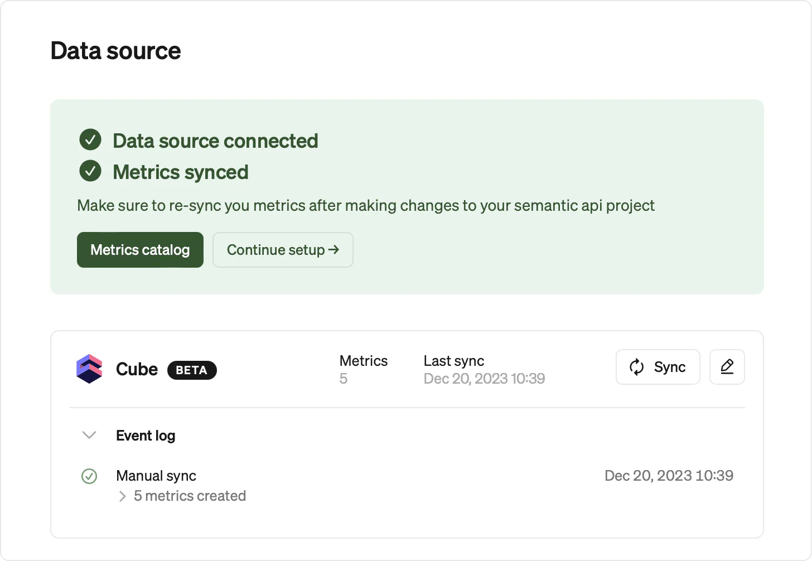Select the Manual sync log entry
The height and width of the screenshot is (561, 812).
pyautogui.click(x=156, y=476)
